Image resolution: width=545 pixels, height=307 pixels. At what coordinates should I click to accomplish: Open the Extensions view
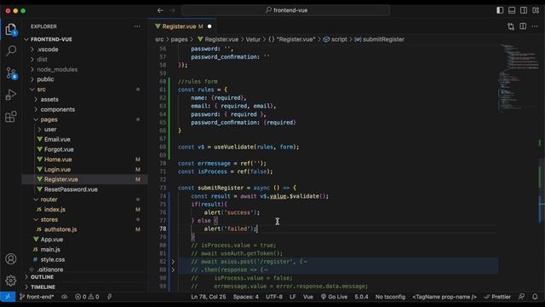point(11,117)
